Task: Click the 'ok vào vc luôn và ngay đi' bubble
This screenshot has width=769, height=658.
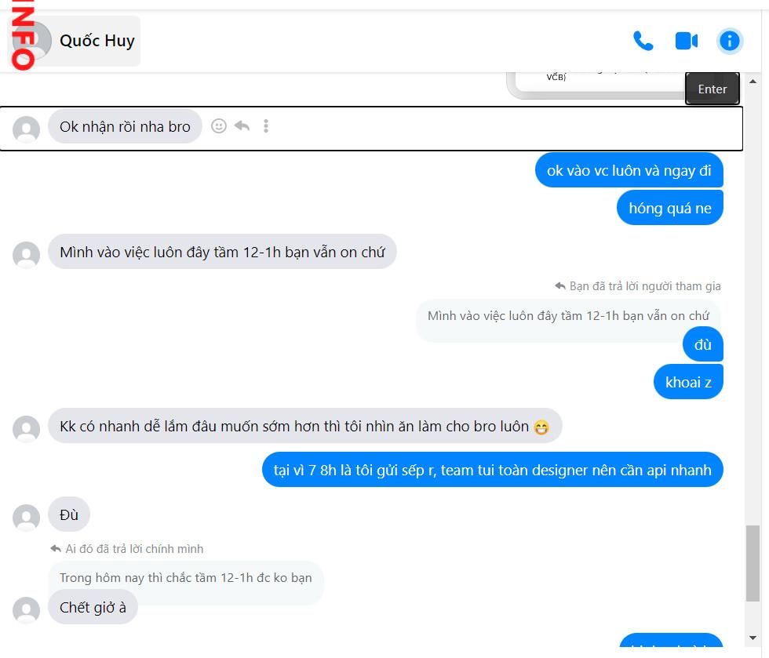Action: coord(629,171)
